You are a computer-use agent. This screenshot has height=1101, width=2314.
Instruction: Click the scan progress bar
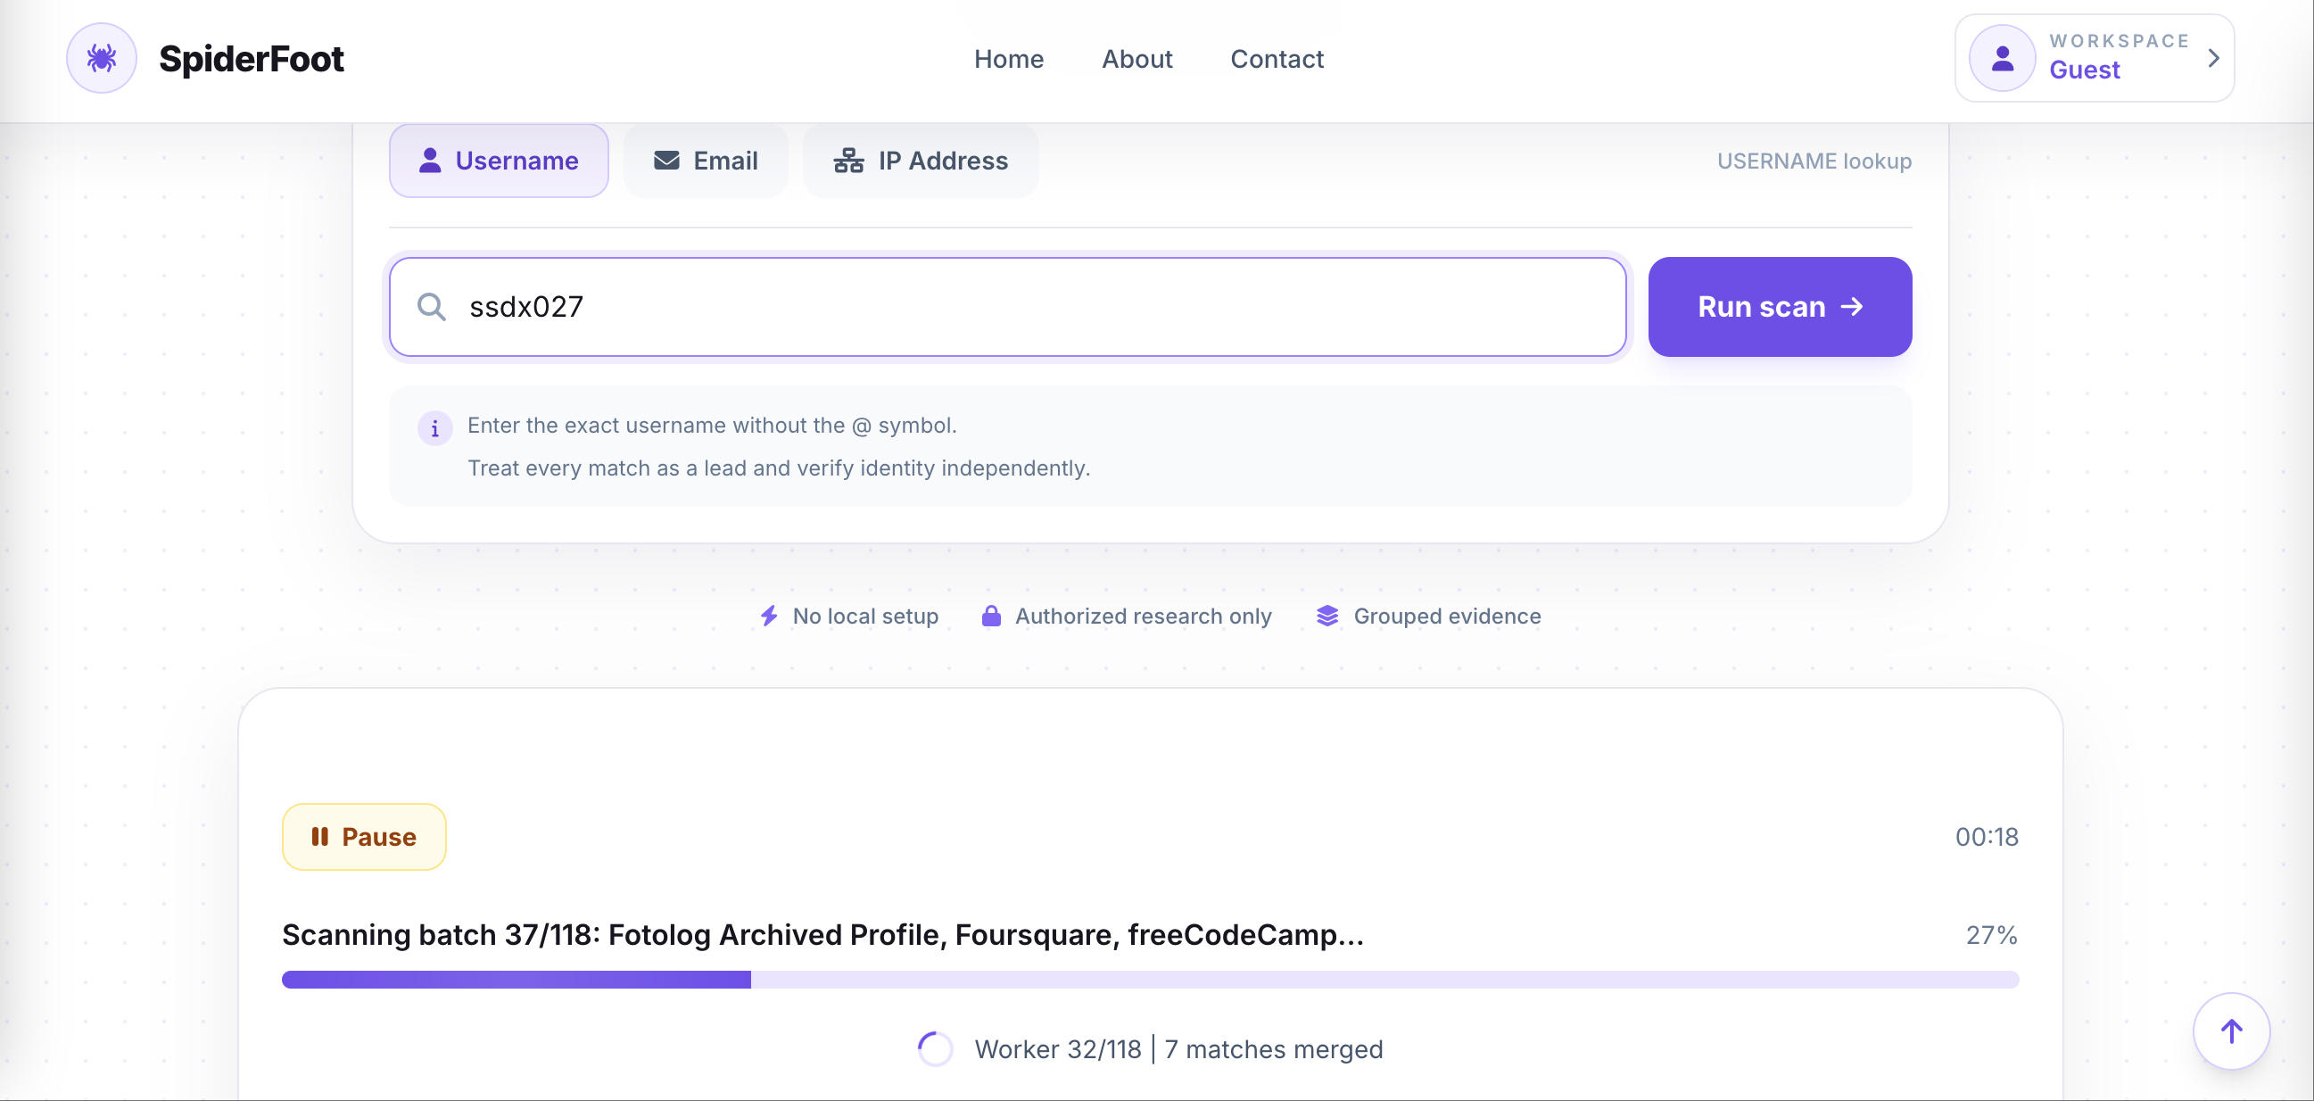pos(1150,980)
